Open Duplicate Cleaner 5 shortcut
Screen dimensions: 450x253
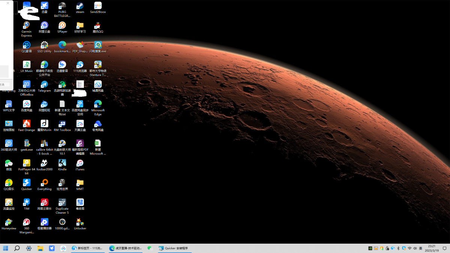[62, 207]
